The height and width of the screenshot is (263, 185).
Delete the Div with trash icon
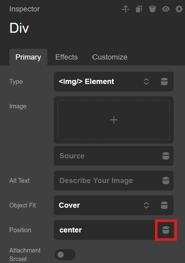click(153, 9)
